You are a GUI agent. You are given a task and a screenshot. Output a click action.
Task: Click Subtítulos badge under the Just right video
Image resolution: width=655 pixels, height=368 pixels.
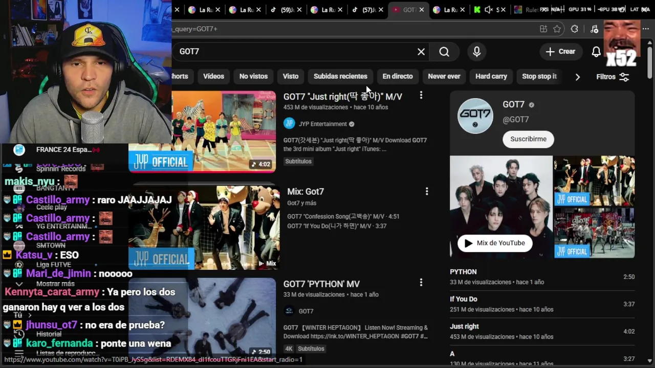(x=298, y=162)
